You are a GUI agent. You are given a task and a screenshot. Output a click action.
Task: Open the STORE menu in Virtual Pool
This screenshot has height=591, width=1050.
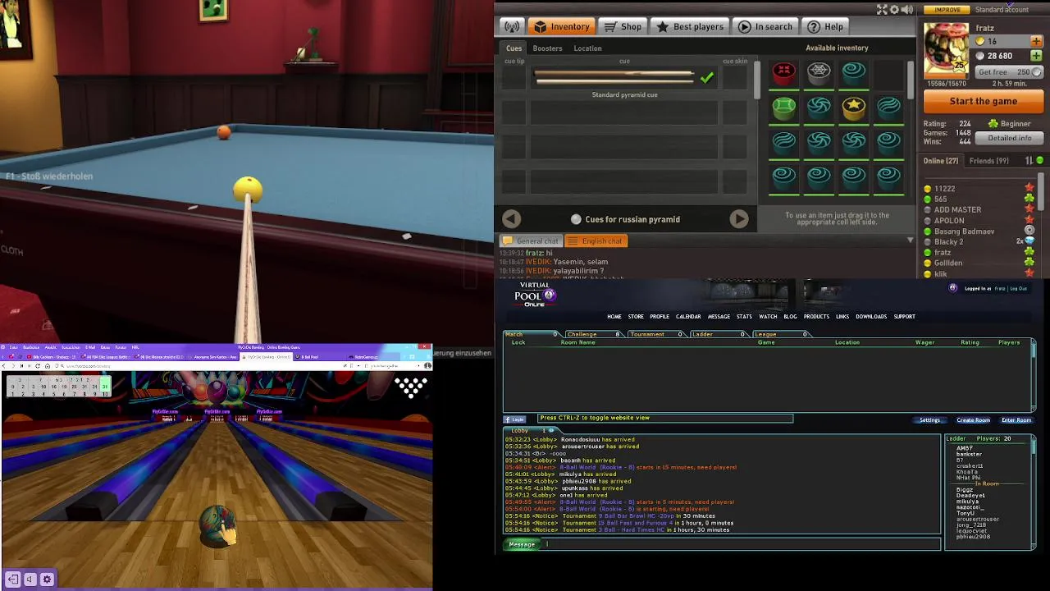pyautogui.click(x=636, y=316)
